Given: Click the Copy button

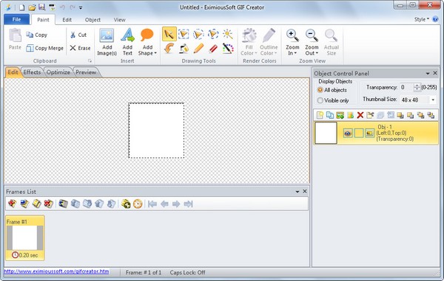Looking at the screenshot, I should pyautogui.click(x=37, y=35).
